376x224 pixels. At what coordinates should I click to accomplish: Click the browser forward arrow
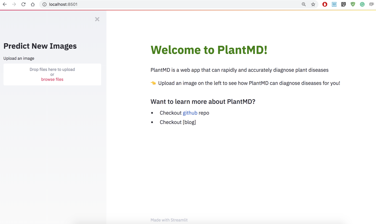(14, 4)
